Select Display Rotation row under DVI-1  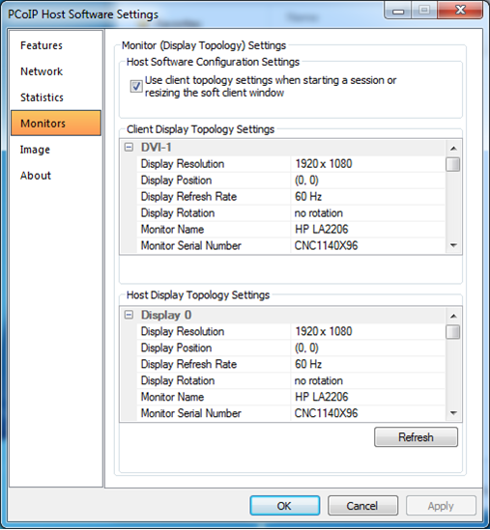(291, 213)
